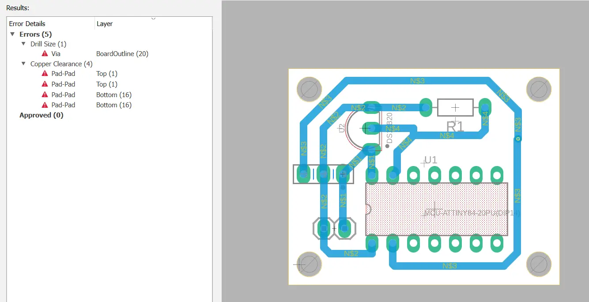Click warning icon of first Pad-Pad Top error

(x=45, y=74)
